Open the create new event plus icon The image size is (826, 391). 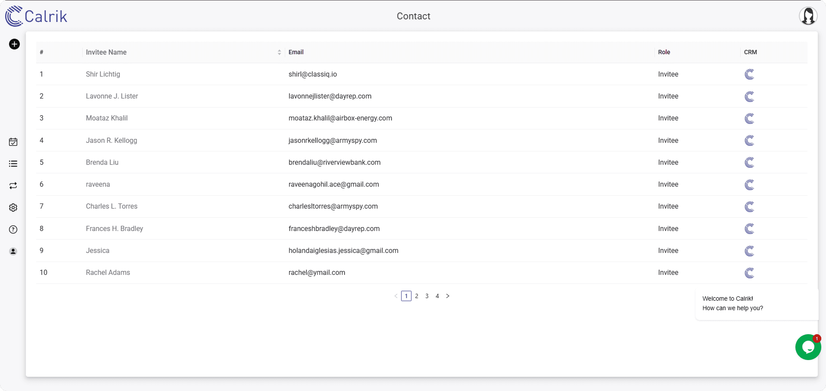click(x=14, y=44)
